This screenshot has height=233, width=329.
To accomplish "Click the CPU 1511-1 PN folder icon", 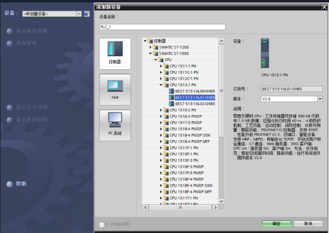I will pos(166,66).
